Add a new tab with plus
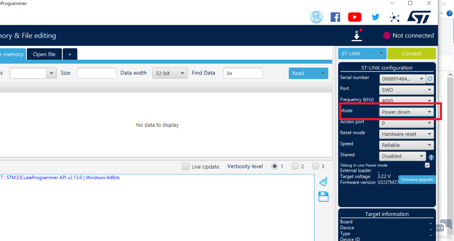This screenshot has height=241, width=454. 70,54
